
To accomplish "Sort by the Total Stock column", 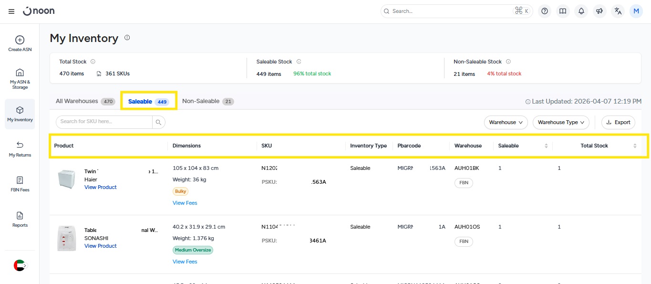I will coord(635,146).
